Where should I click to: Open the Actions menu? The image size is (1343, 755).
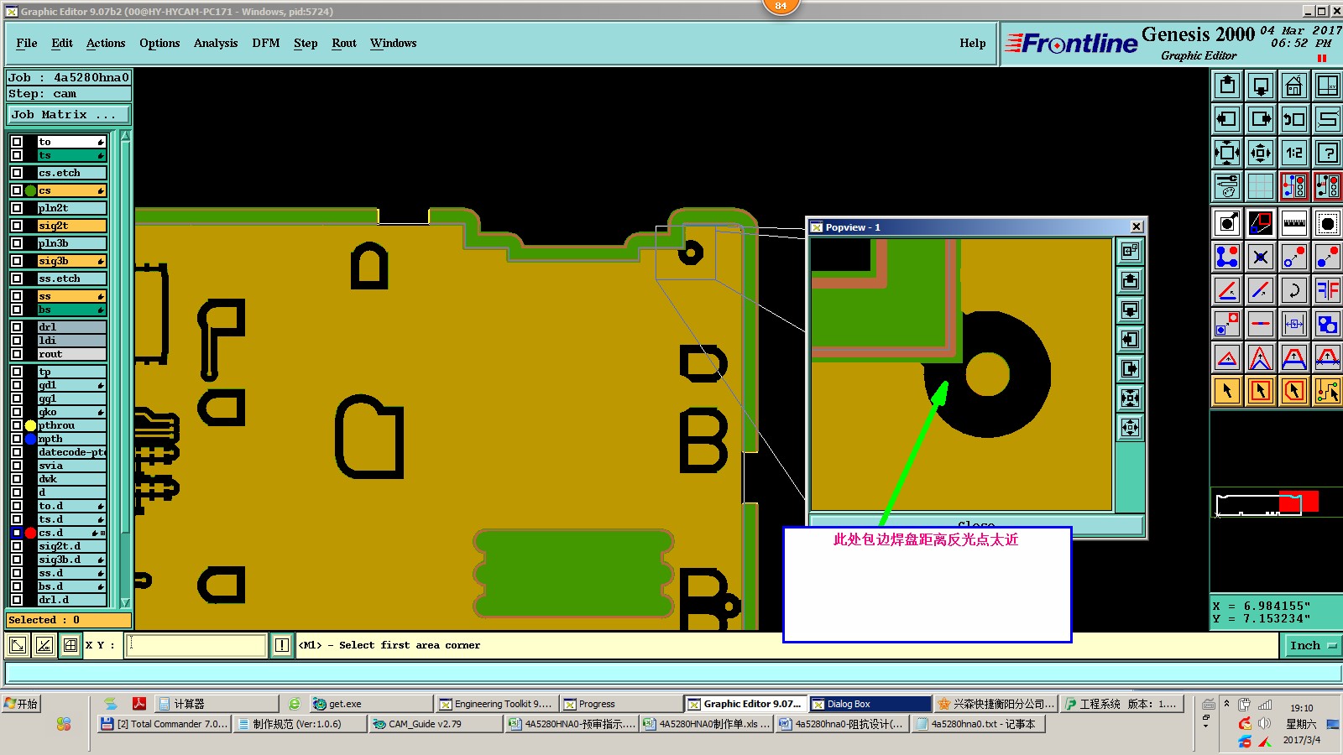pos(106,43)
